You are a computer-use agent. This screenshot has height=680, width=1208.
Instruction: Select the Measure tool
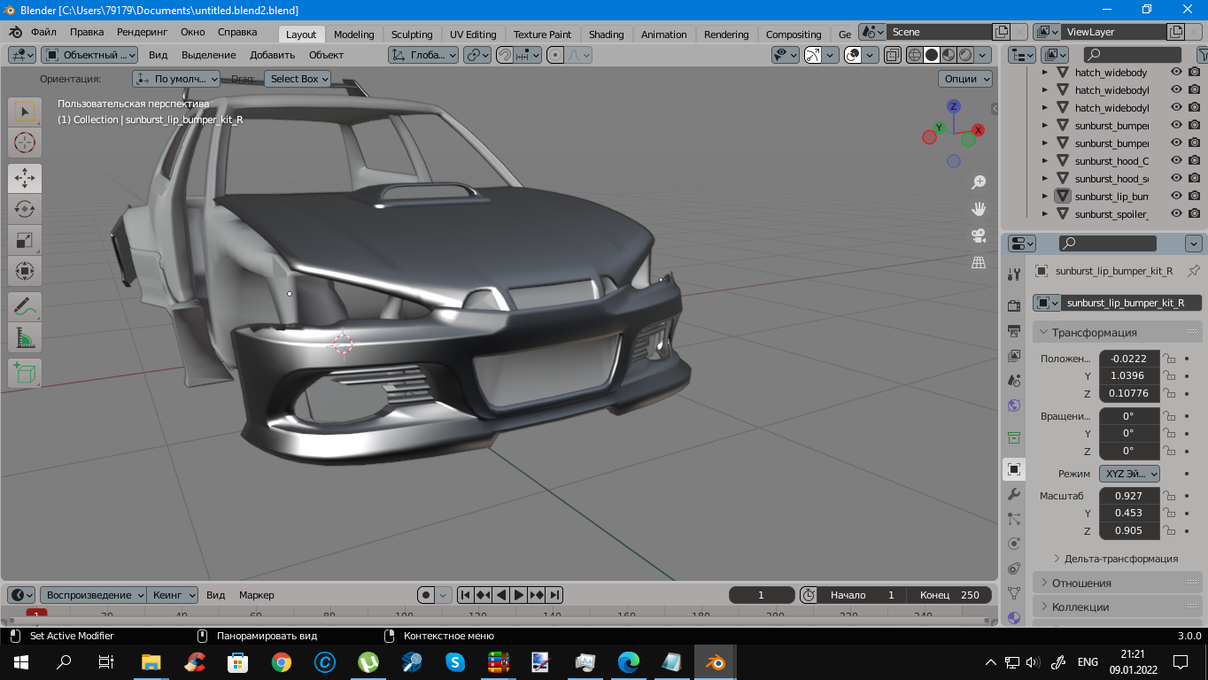tap(25, 337)
